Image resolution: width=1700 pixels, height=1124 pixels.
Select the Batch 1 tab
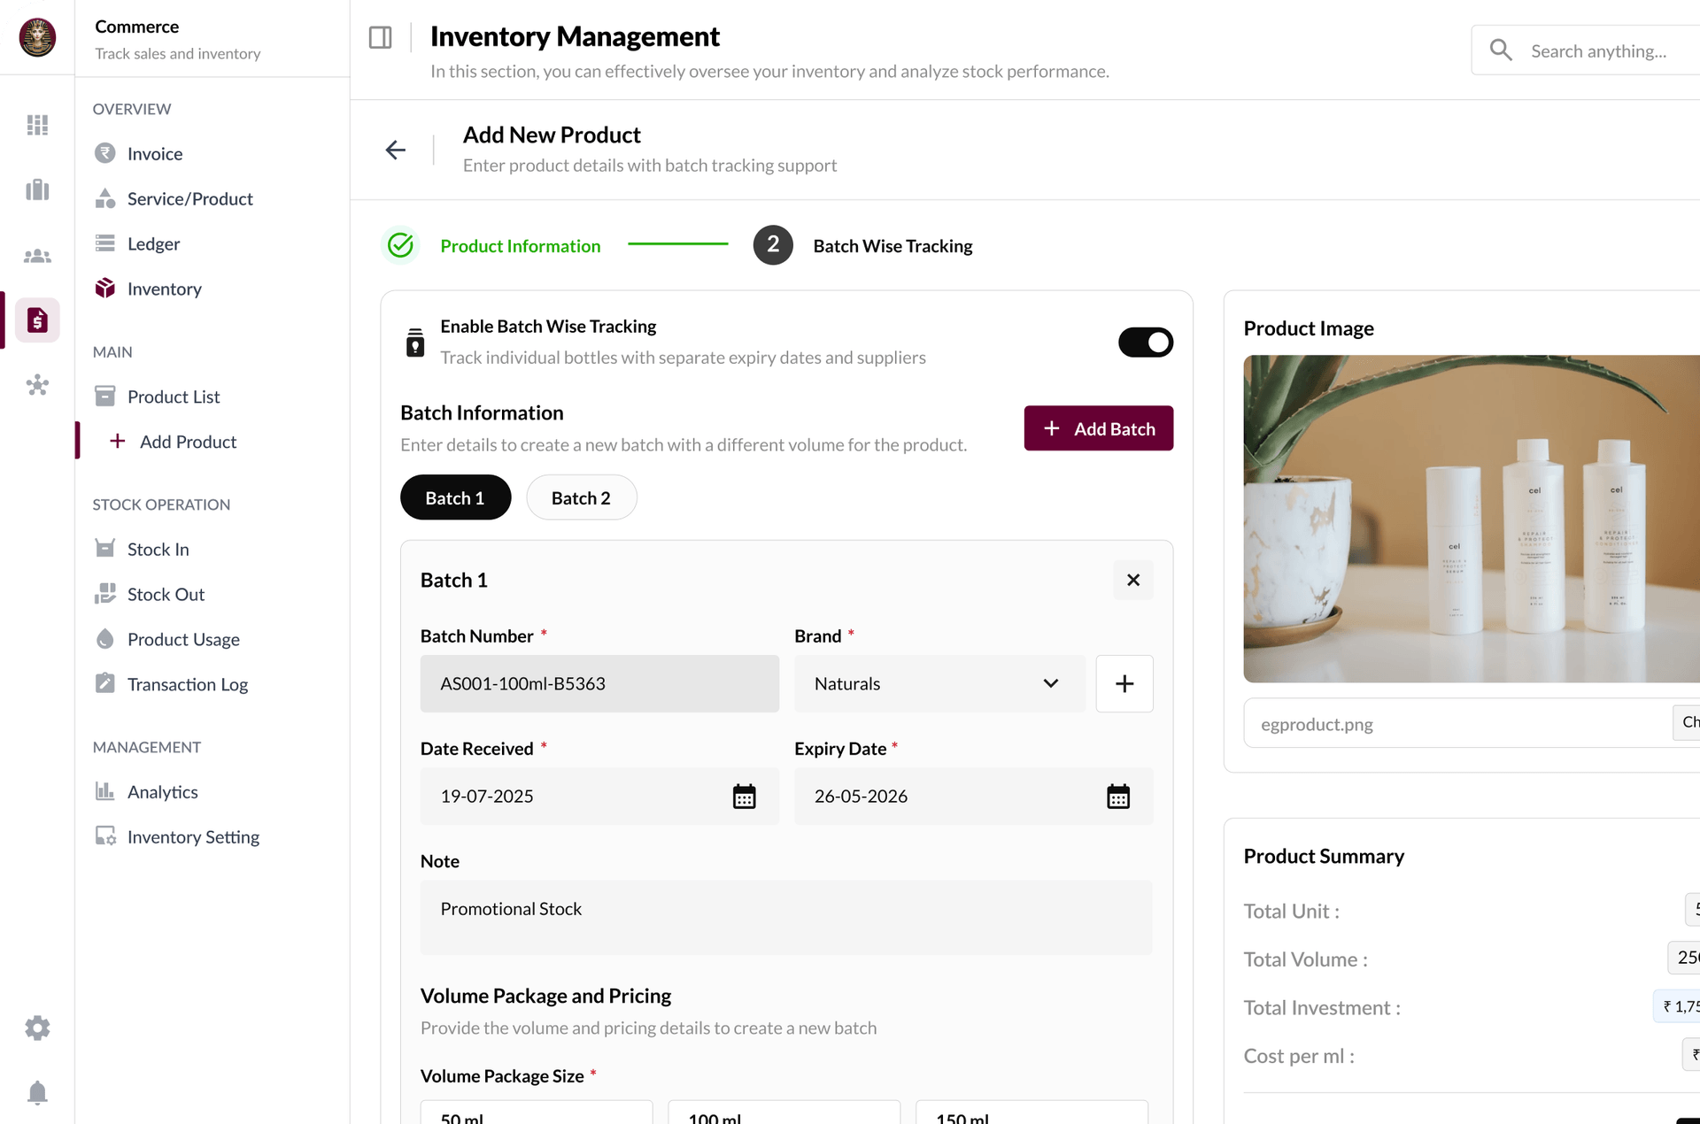click(x=455, y=497)
